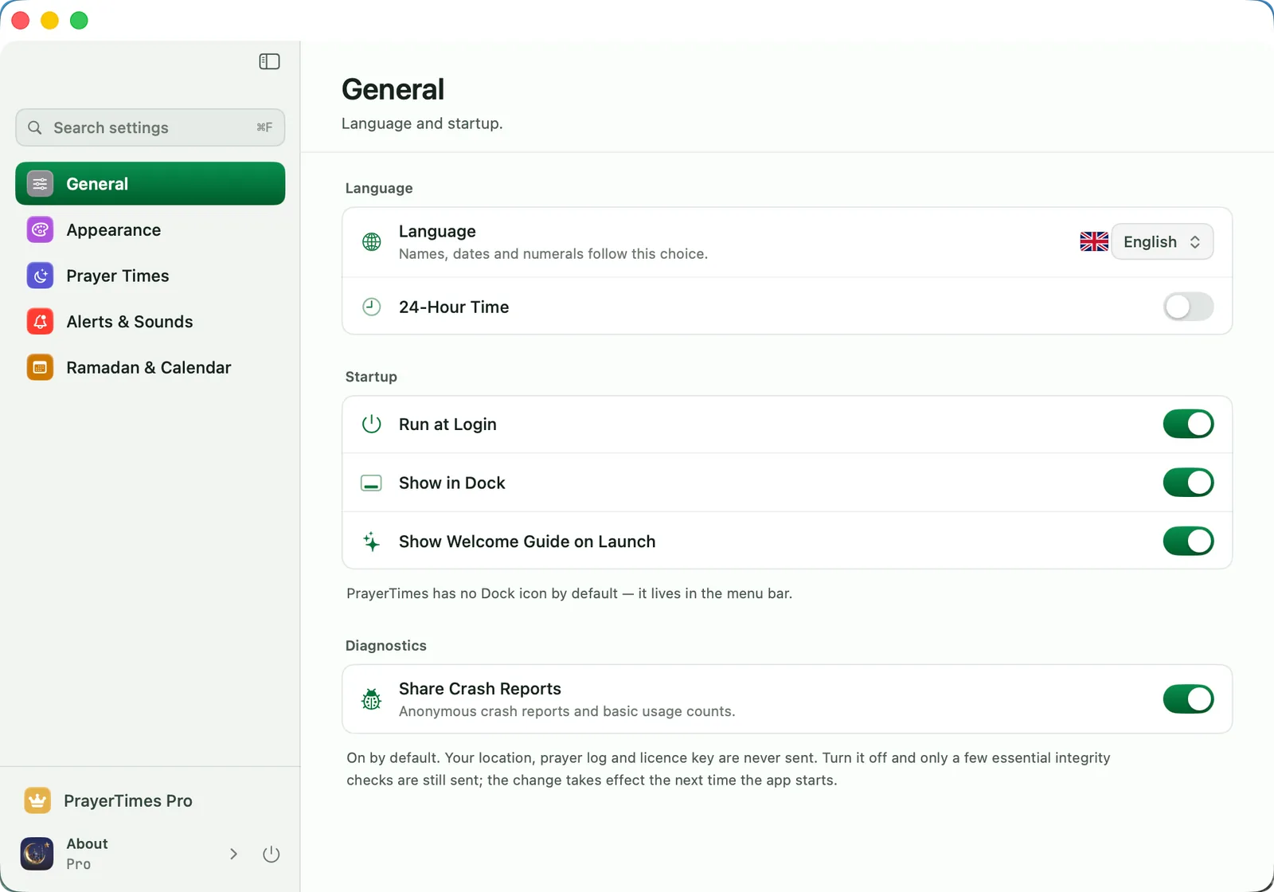The height and width of the screenshot is (892, 1274).
Task: Open the PrayerTimes Pro entry
Action: click(x=150, y=800)
